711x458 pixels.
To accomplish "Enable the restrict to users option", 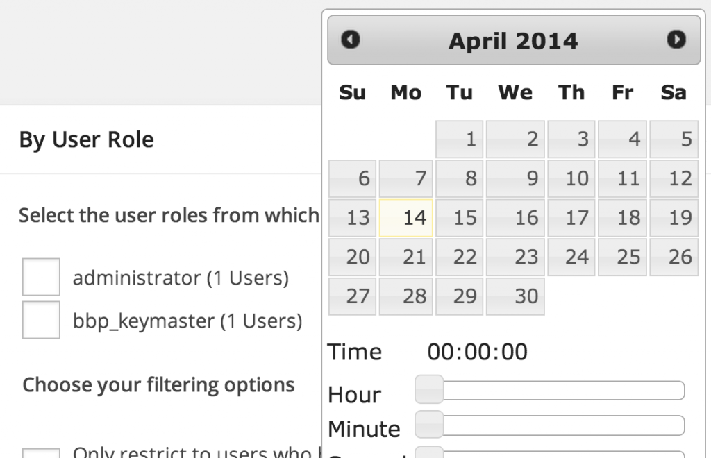I will coord(40,452).
